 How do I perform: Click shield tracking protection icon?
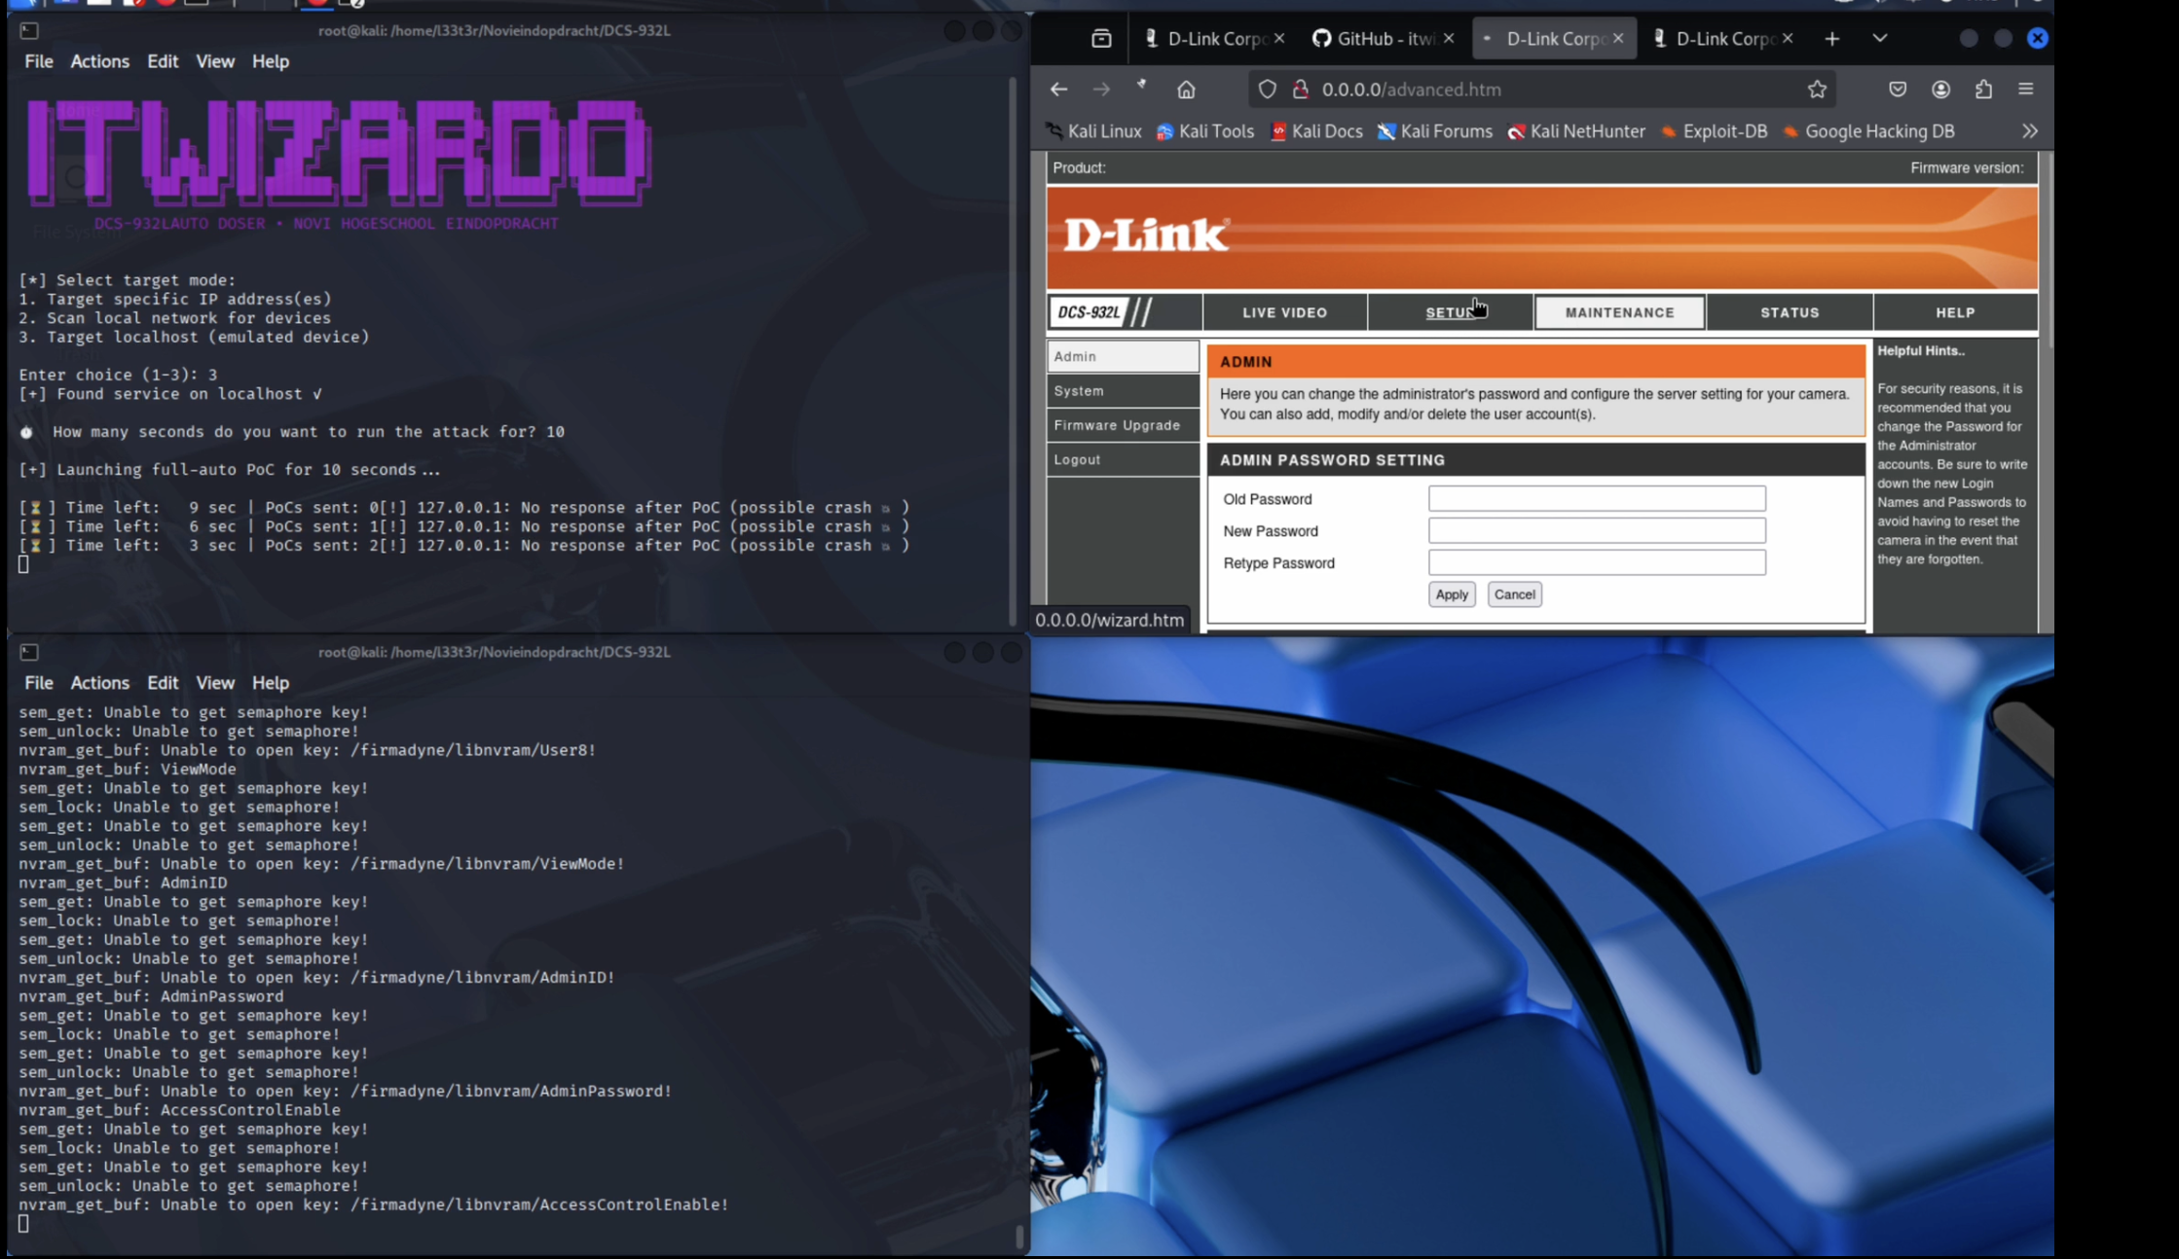(1267, 90)
